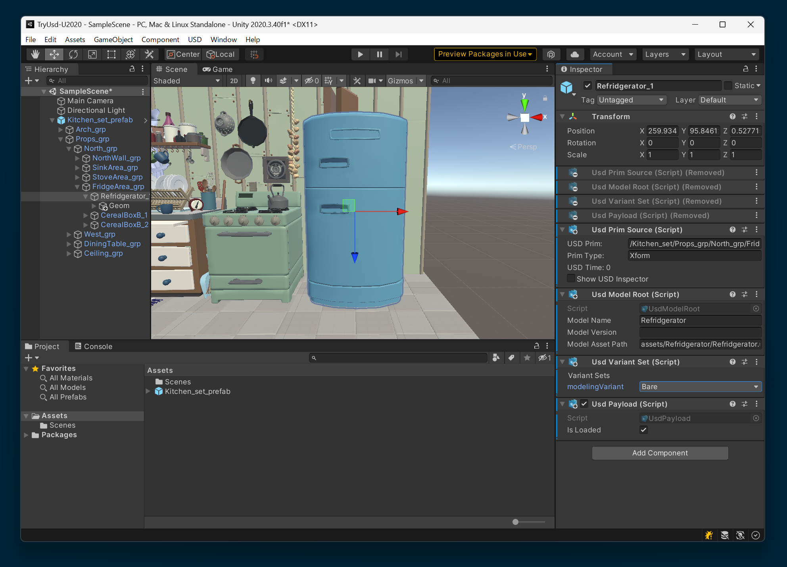Open the modelingVariant Bare dropdown
This screenshot has height=567, width=787.
coord(700,387)
